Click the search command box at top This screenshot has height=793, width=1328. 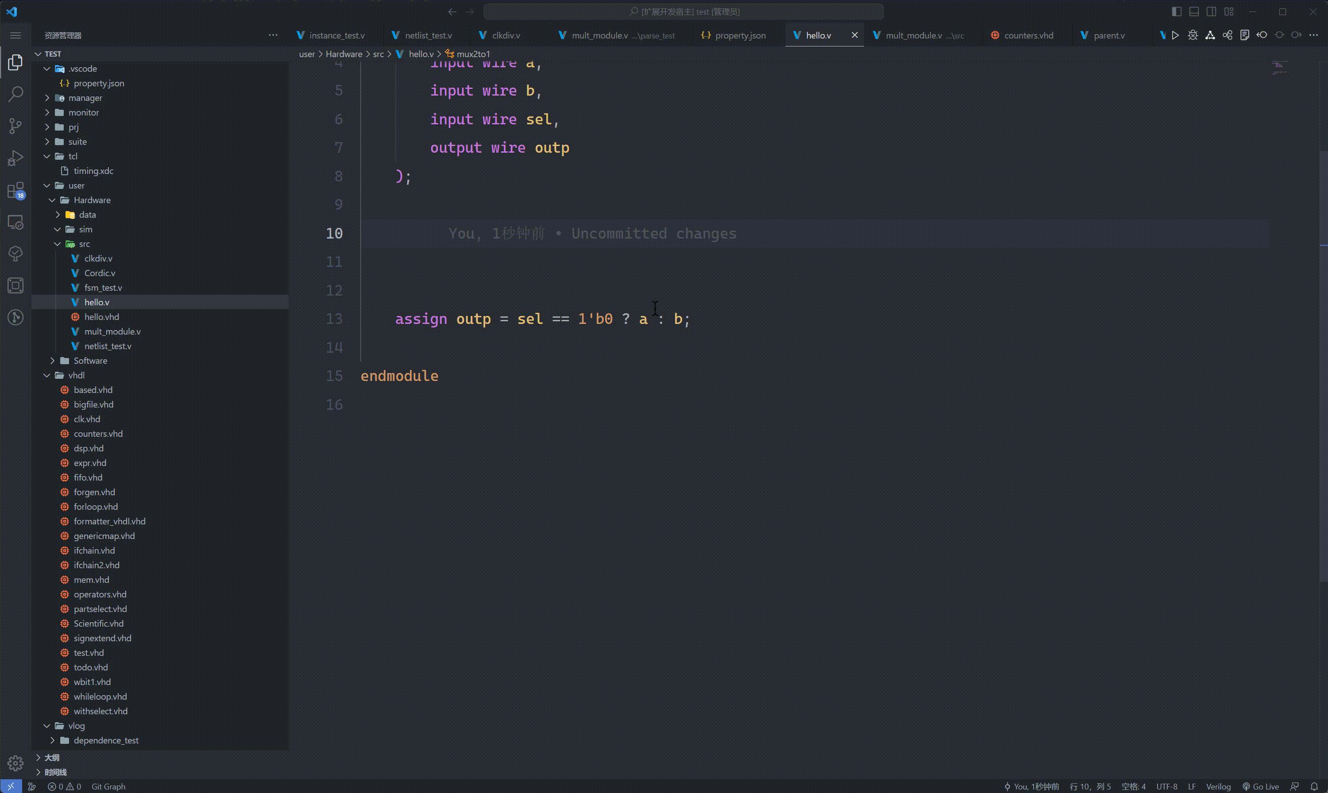click(684, 11)
